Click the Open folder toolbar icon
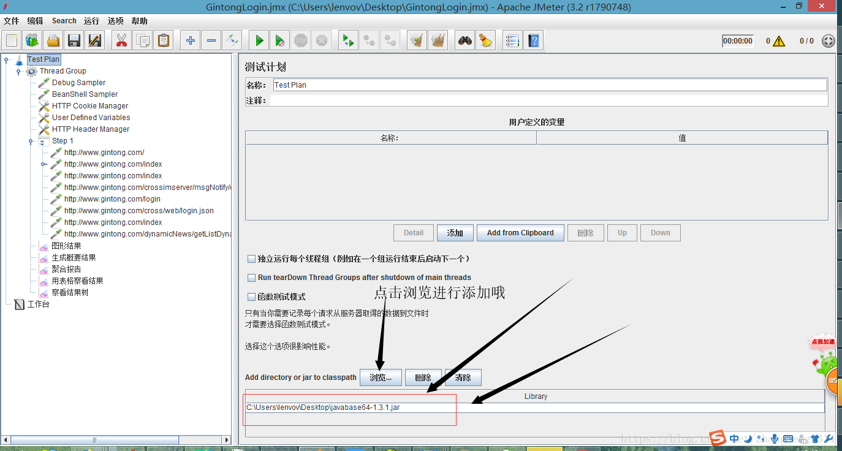 53,41
